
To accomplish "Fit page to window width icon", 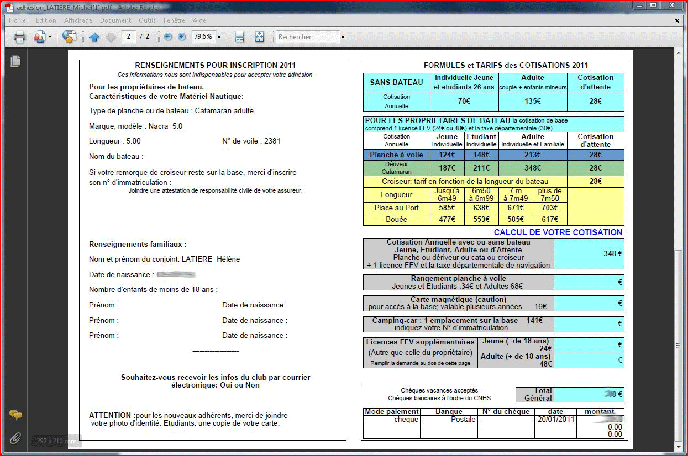I will pyautogui.click(x=239, y=37).
